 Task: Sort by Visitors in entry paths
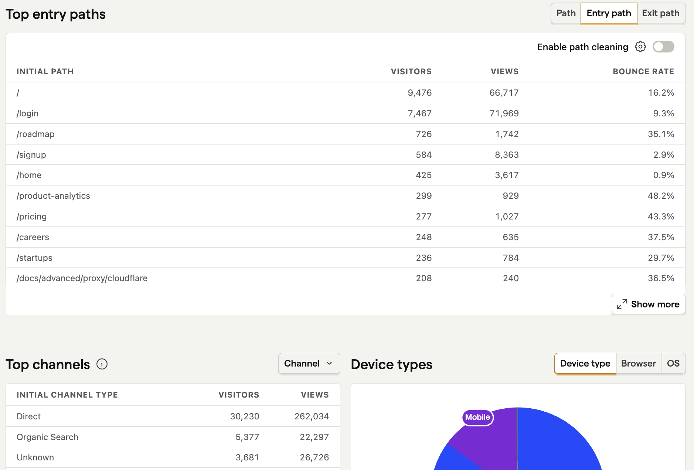click(411, 72)
